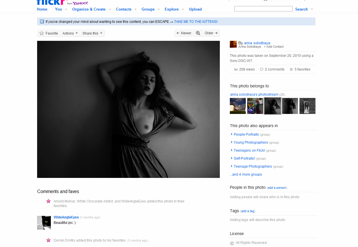
Task: Open the landscape sky photostream thumbnail
Action: pyautogui.click(x=238, y=106)
